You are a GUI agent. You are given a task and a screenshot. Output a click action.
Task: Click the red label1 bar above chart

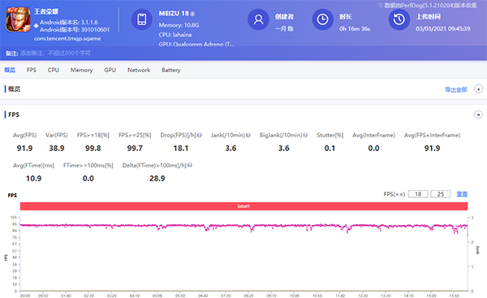[x=243, y=206]
